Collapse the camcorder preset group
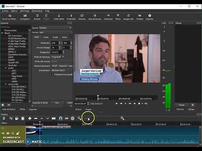 click(x=6, y=84)
